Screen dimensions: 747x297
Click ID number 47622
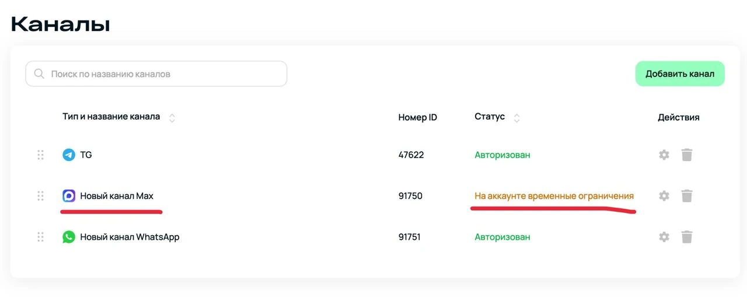point(411,155)
